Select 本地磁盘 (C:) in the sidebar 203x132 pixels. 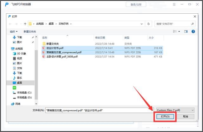(x=24, y=92)
